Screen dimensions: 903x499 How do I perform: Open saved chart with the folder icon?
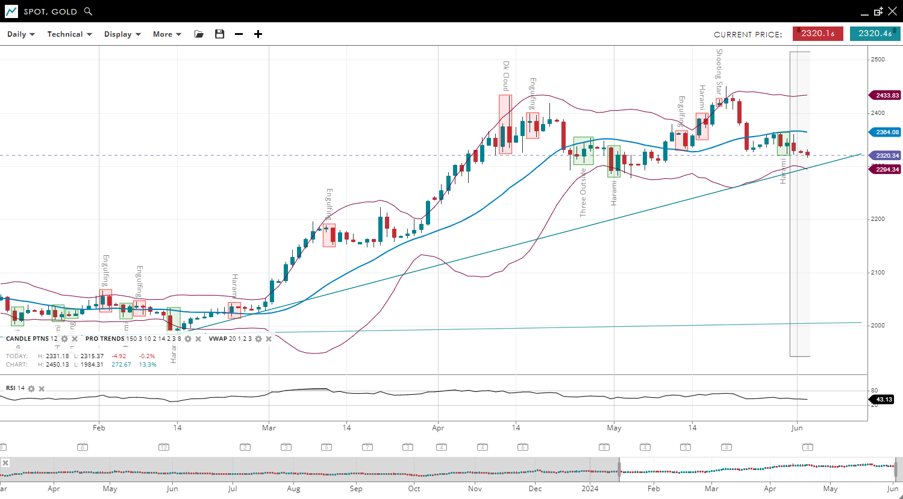(x=199, y=34)
